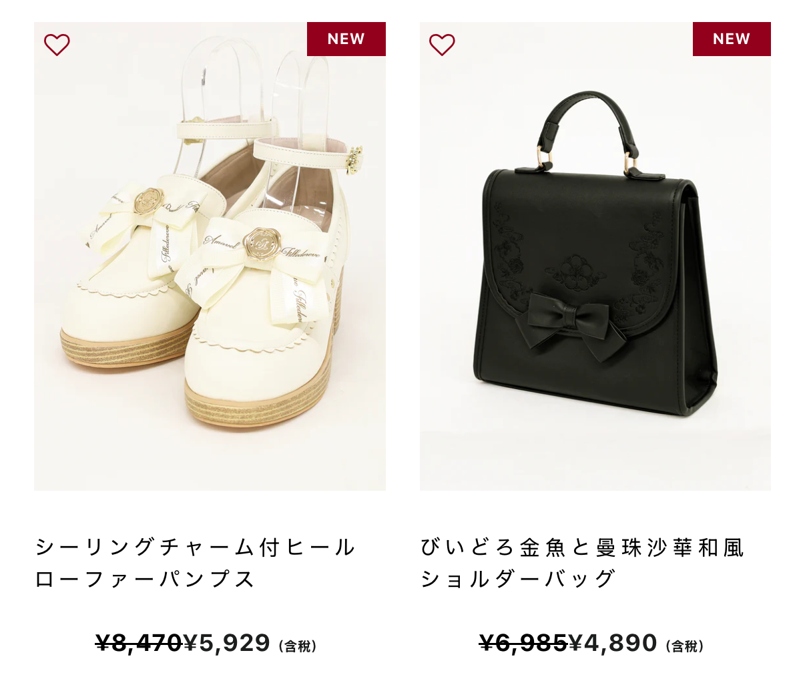Image resolution: width=805 pixels, height=681 pixels.
Task: Open the black shoulder bag product image
Action: [595, 256]
